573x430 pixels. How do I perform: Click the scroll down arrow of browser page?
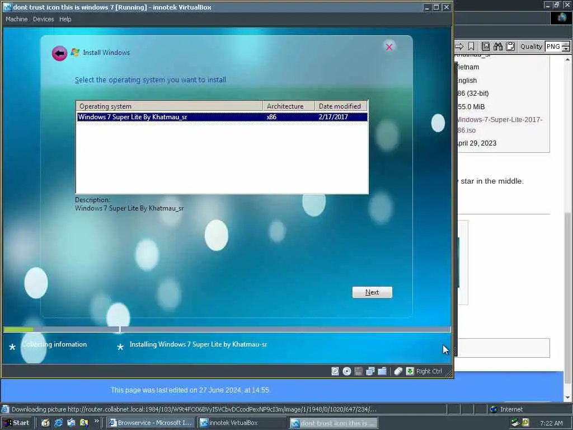(x=567, y=398)
